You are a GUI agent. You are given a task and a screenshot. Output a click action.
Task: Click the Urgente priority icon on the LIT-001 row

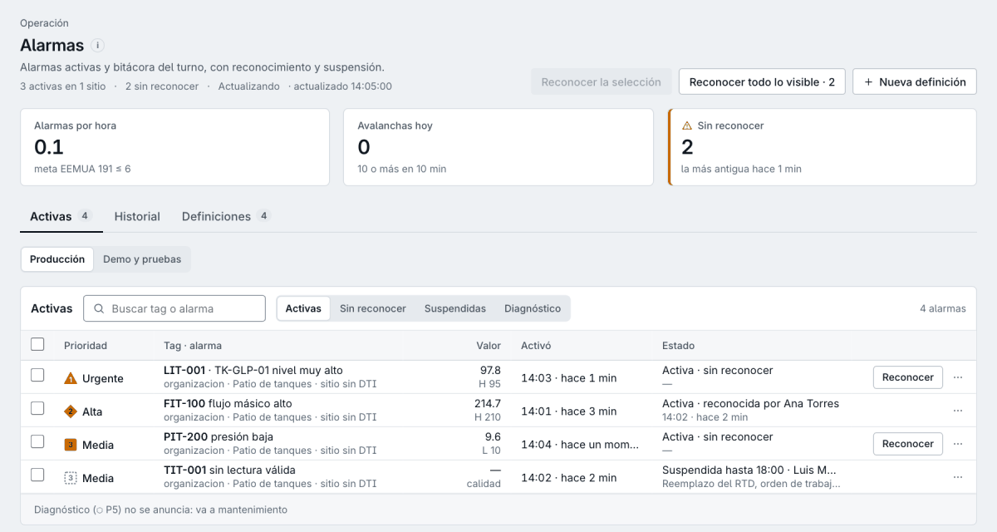tap(71, 378)
